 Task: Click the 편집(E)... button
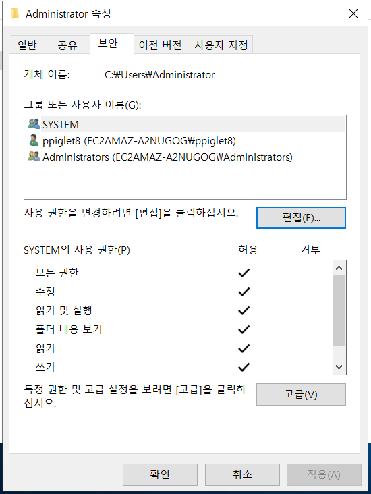point(301,218)
